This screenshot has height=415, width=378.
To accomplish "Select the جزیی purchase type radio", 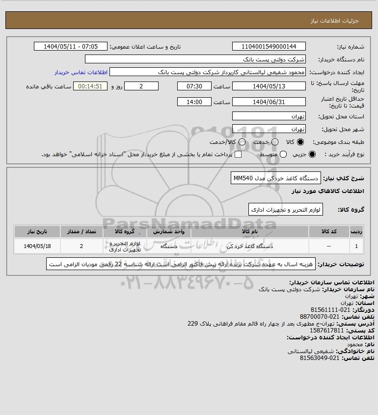I will [x=312, y=154].
